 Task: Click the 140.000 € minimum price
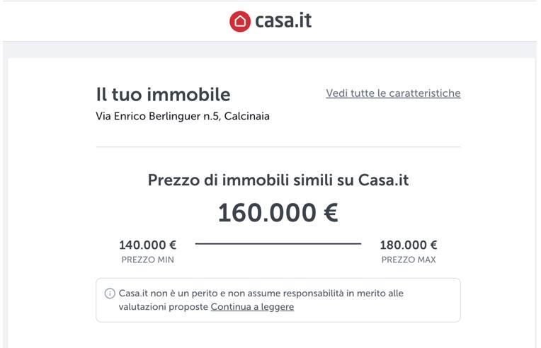[147, 245]
